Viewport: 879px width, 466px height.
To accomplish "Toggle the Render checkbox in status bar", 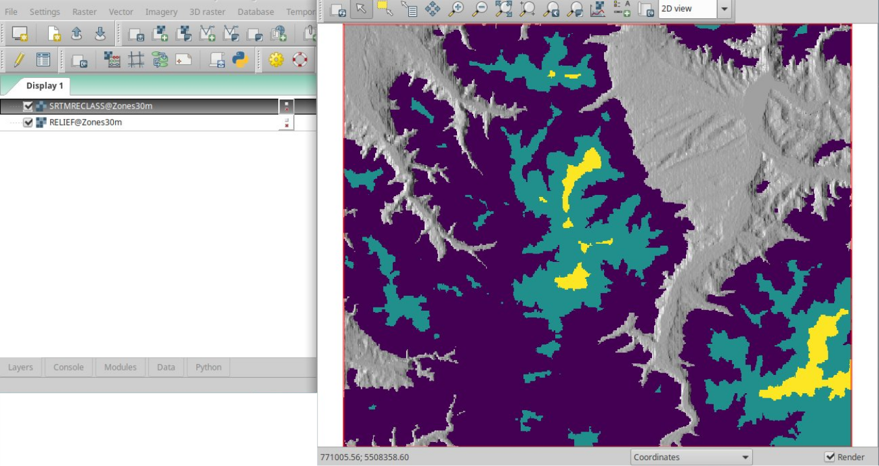I will 830,457.
